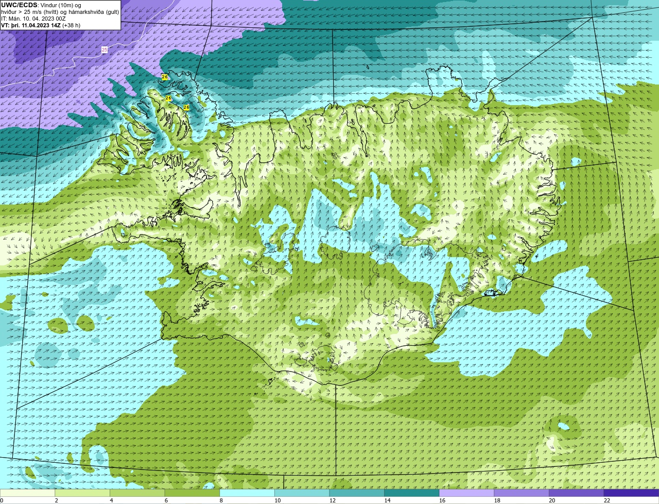Click the scale label "10" on the legend
The image size is (659, 504).
pyautogui.click(x=278, y=500)
